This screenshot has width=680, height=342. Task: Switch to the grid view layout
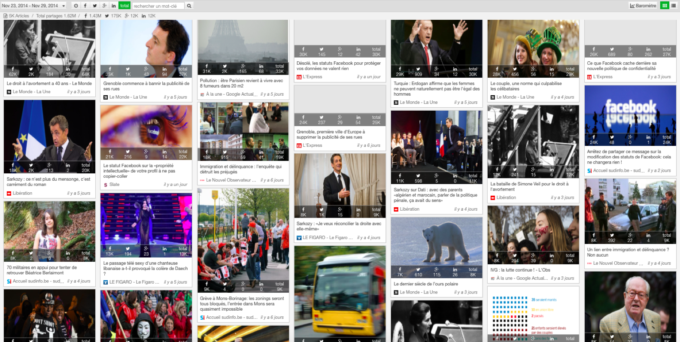[665, 6]
